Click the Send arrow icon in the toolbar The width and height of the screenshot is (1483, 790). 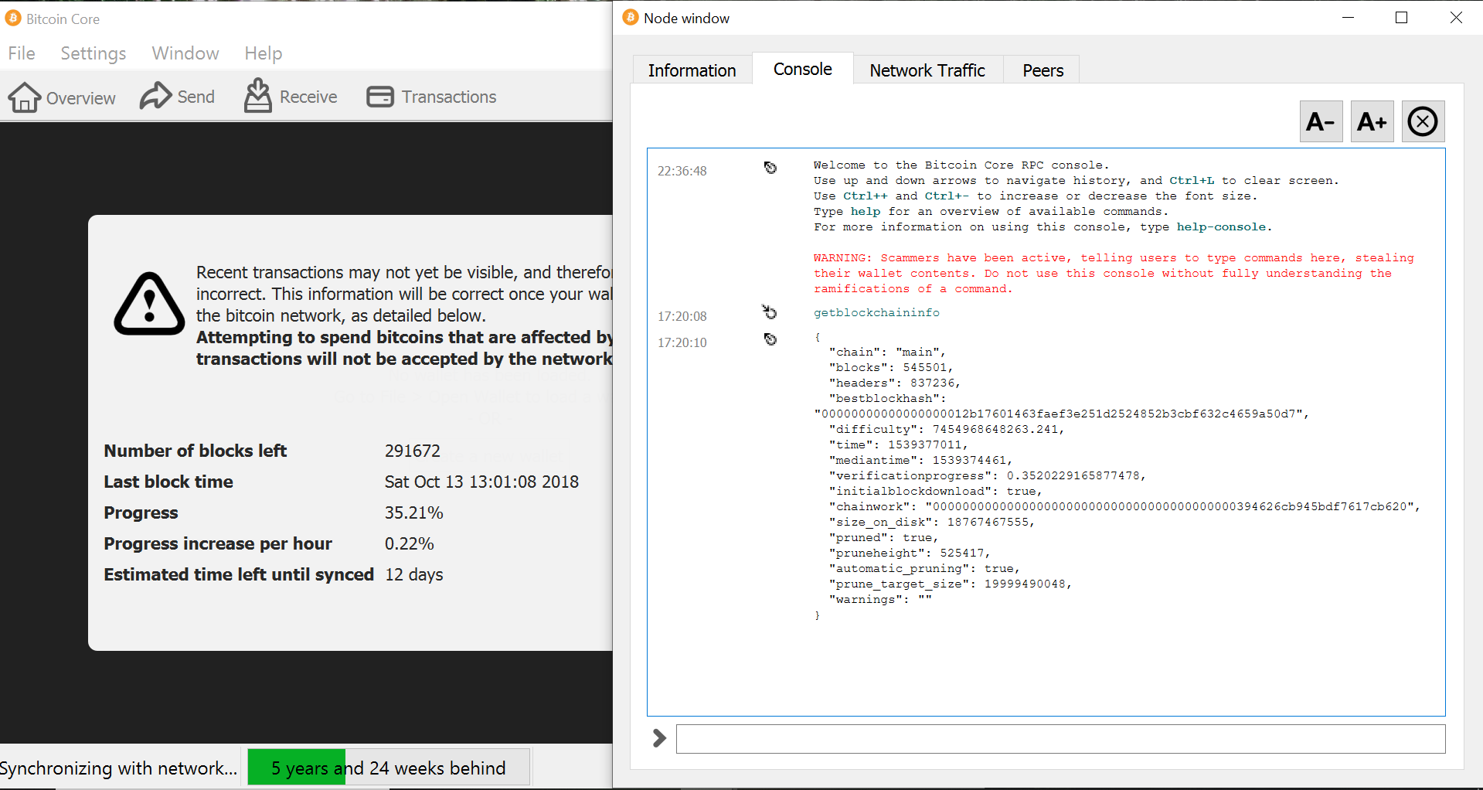[155, 96]
